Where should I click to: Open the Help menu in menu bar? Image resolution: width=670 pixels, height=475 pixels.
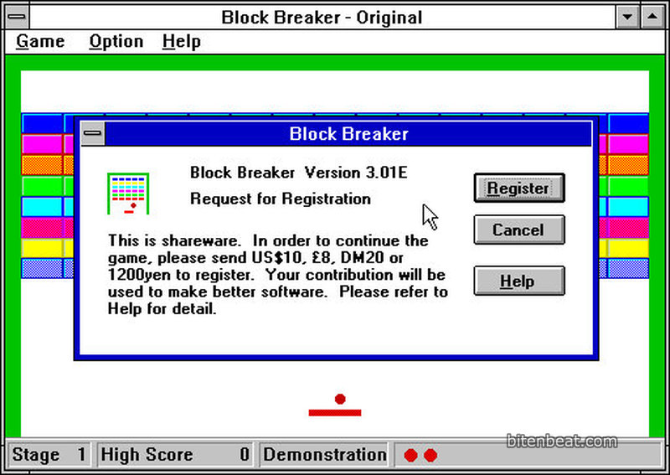pyautogui.click(x=181, y=41)
